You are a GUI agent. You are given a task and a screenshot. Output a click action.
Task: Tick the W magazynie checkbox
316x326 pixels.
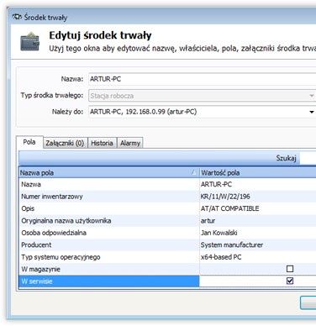tap(290, 269)
